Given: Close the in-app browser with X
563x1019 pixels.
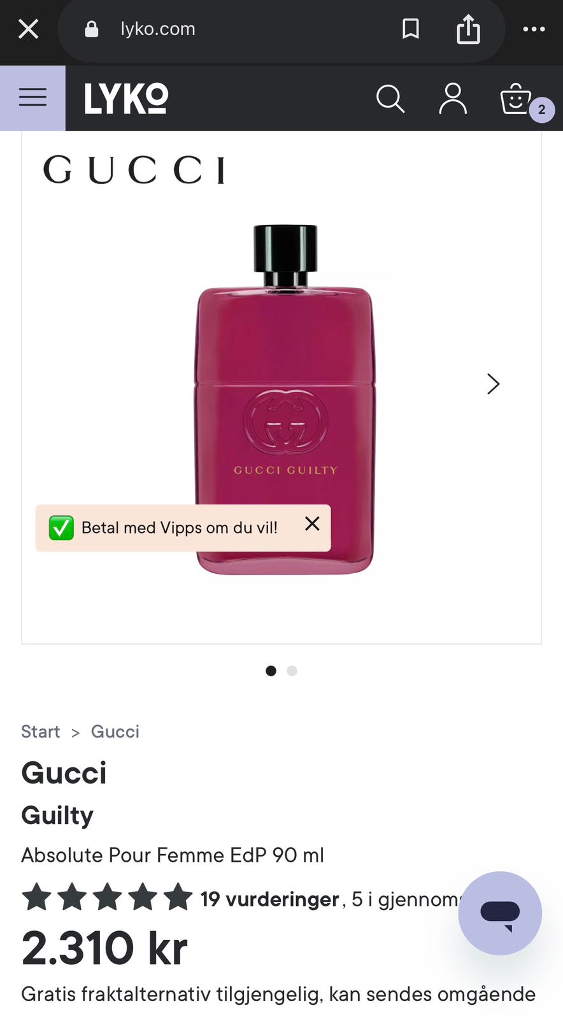Looking at the screenshot, I should (x=29, y=29).
